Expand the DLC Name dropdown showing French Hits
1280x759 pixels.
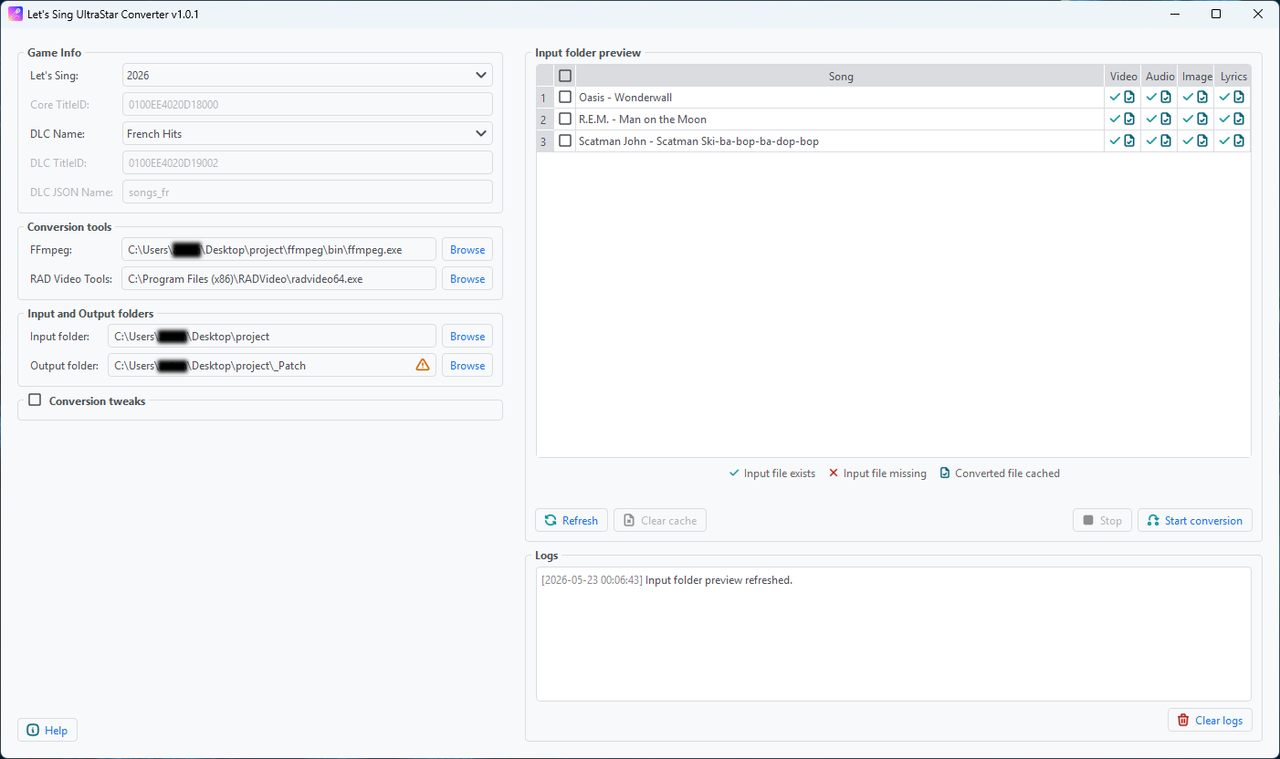click(x=307, y=133)
